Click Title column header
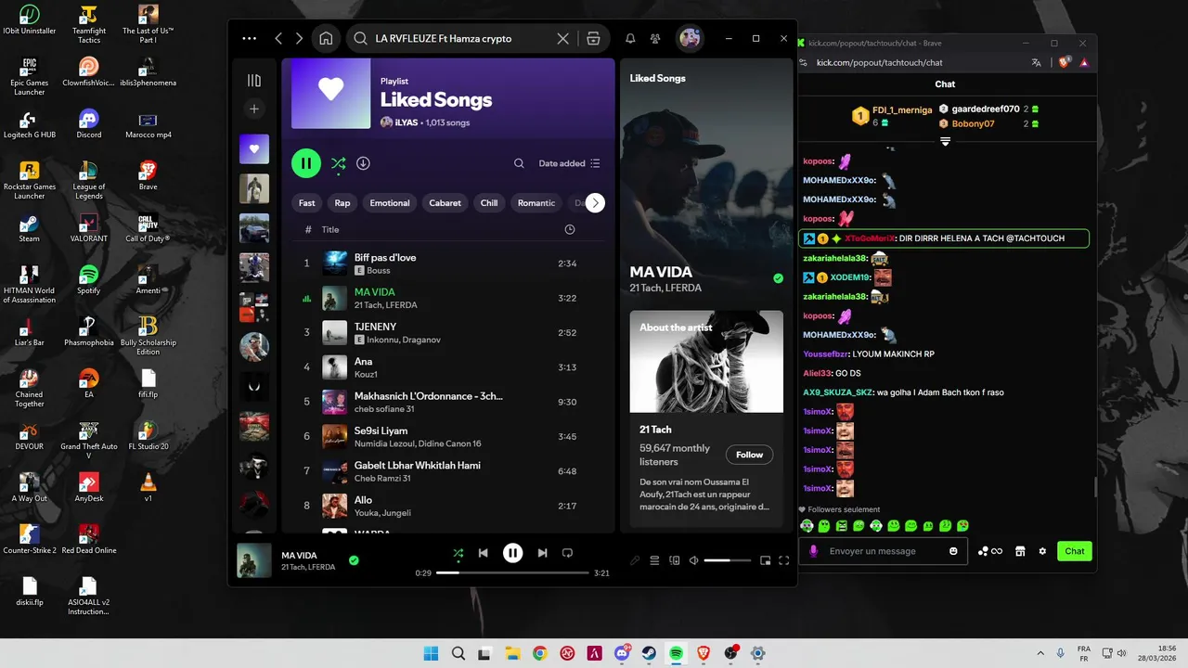The width and height of the screenshot is (1188, 668). pyautogui.click(x=330, y=229)
